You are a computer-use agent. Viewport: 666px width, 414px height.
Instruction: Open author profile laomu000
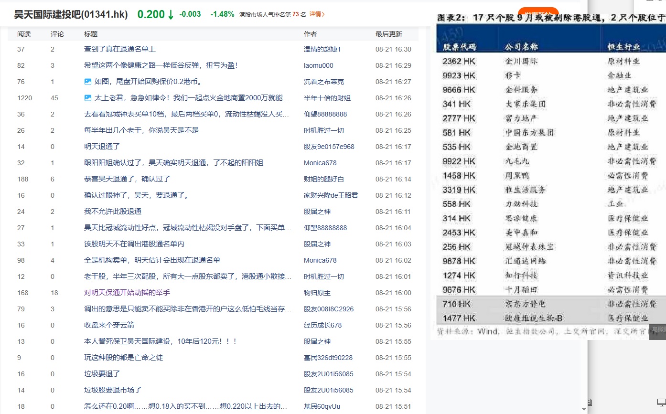click(319, 65)
